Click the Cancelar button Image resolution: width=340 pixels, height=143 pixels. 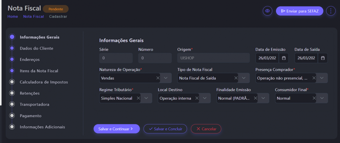tap(206, 129)
